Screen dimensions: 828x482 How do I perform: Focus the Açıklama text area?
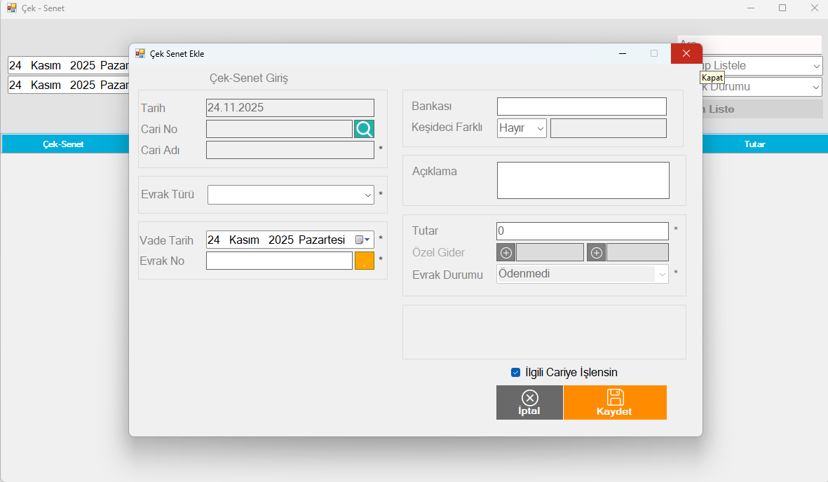(583, 181)
